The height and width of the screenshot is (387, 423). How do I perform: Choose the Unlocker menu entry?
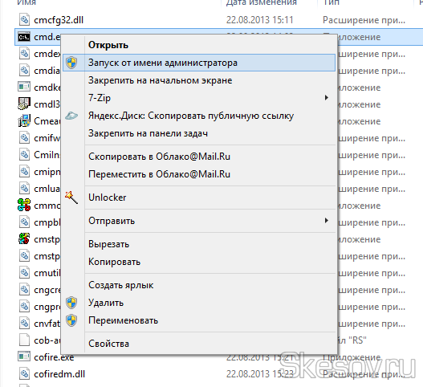tap(199, 198)
